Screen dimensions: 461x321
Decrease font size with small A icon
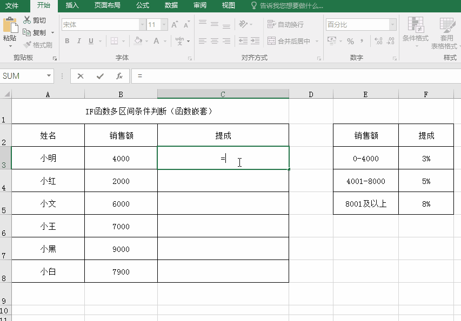[x=186, y=25]
